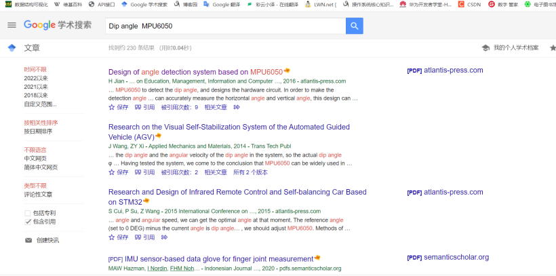Screen dimensions: 556x276
Task: Restrict to 简体中文网页 language
Action: tap(41, 167)
